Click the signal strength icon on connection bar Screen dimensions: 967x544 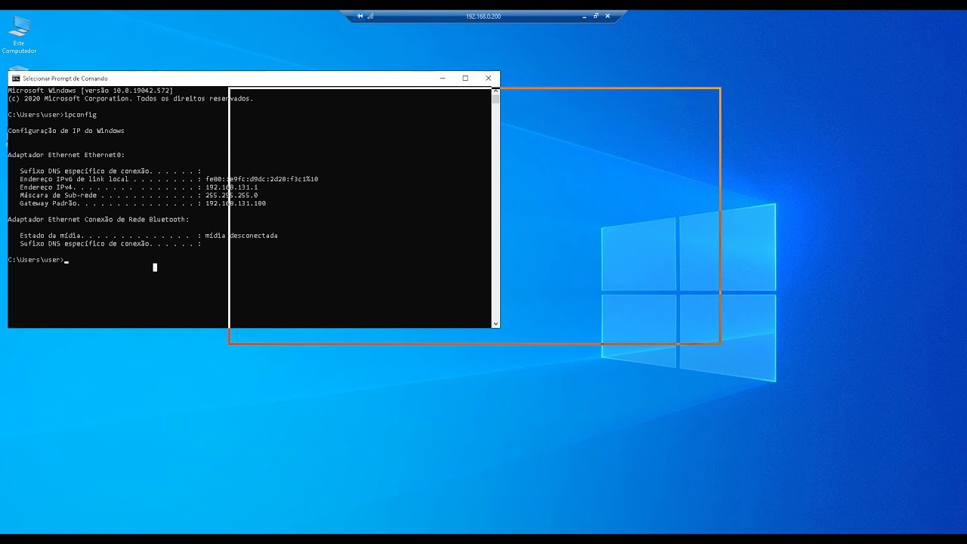click(370, 16)
